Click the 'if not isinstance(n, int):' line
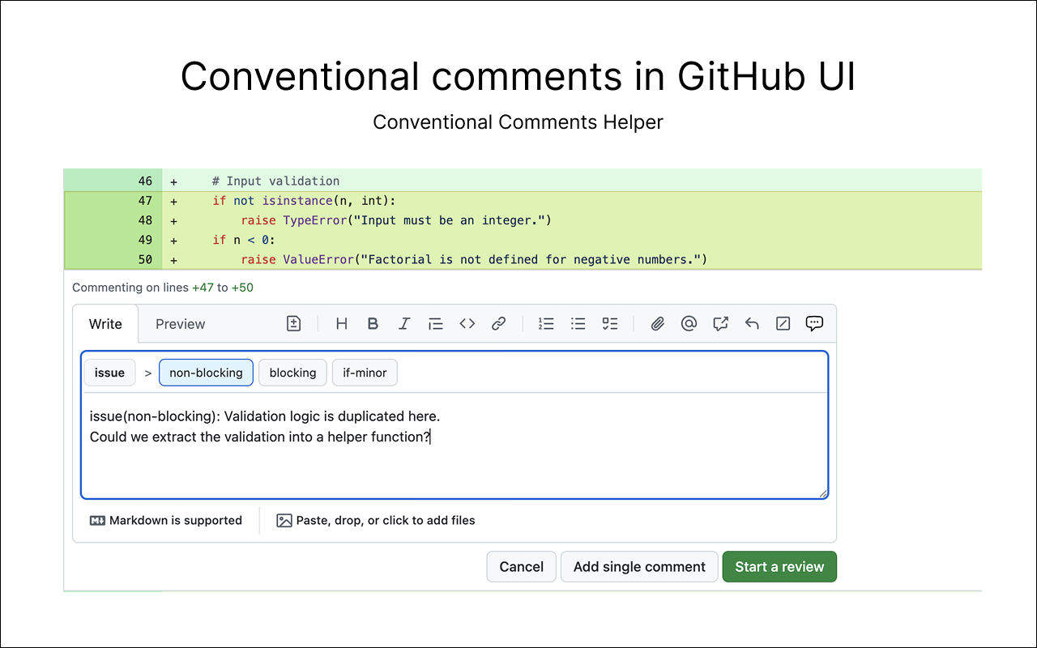Viewport: 1037px width, 648px height. pyautogui.click(x=304, y=201)
